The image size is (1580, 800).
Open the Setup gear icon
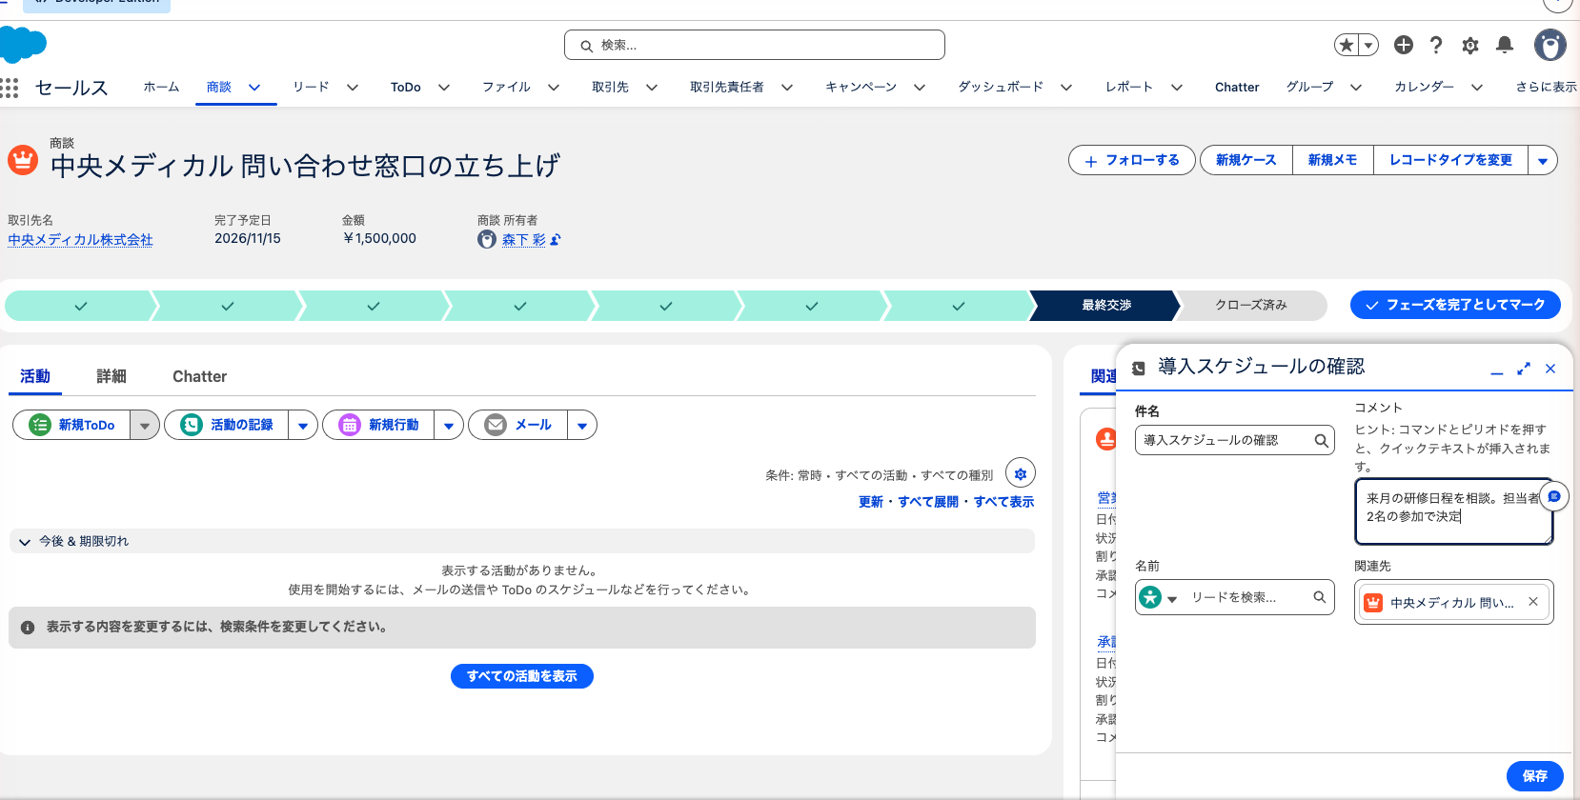pyautogui.click(x=1470, y=45)
